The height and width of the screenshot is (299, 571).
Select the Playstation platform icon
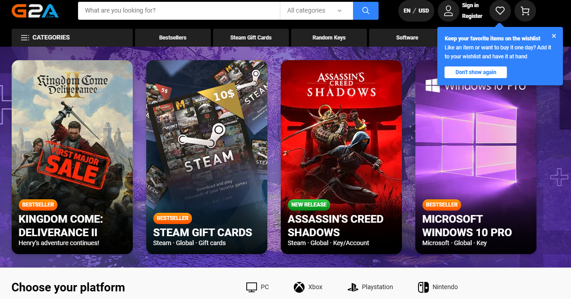[353, 287]
